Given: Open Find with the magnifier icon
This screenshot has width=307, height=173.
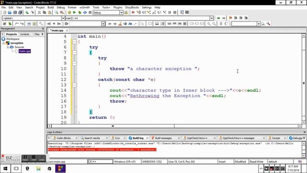Looking at the screenshot, I should pyautogui.click(x=57, y=12).
